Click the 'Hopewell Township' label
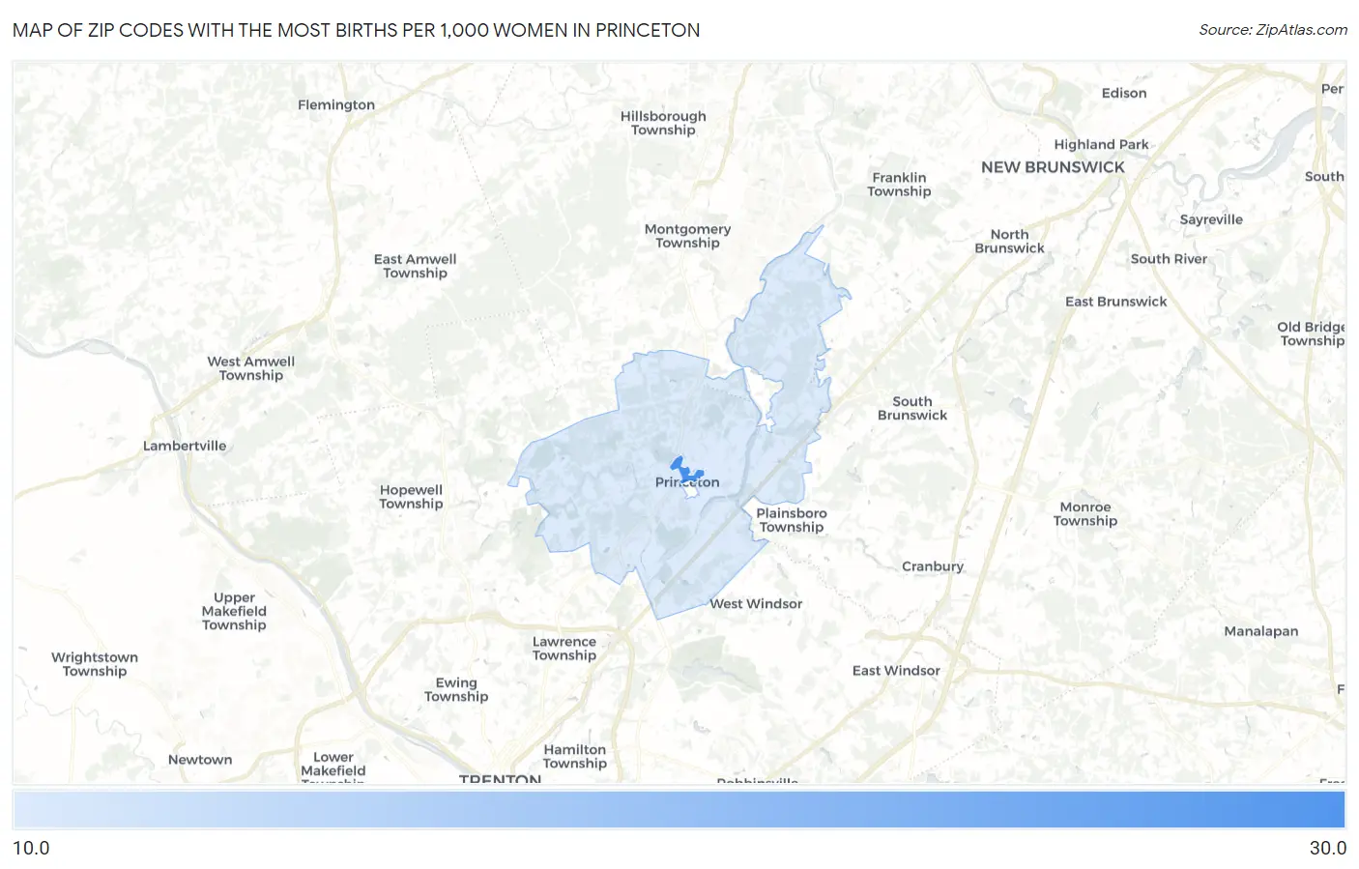 [411, 497]
